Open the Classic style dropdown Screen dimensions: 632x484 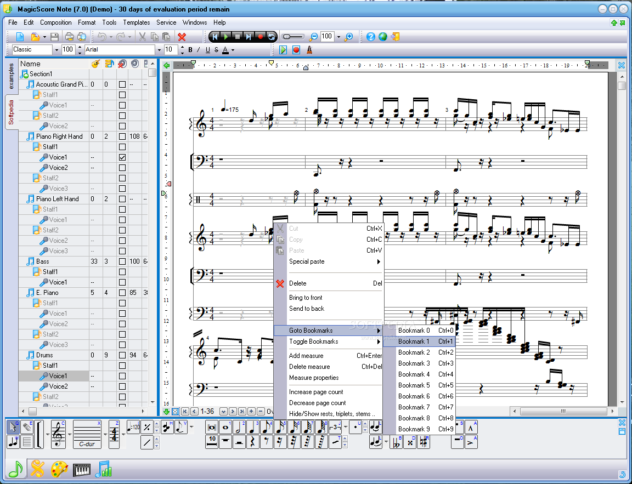(57, 49)
